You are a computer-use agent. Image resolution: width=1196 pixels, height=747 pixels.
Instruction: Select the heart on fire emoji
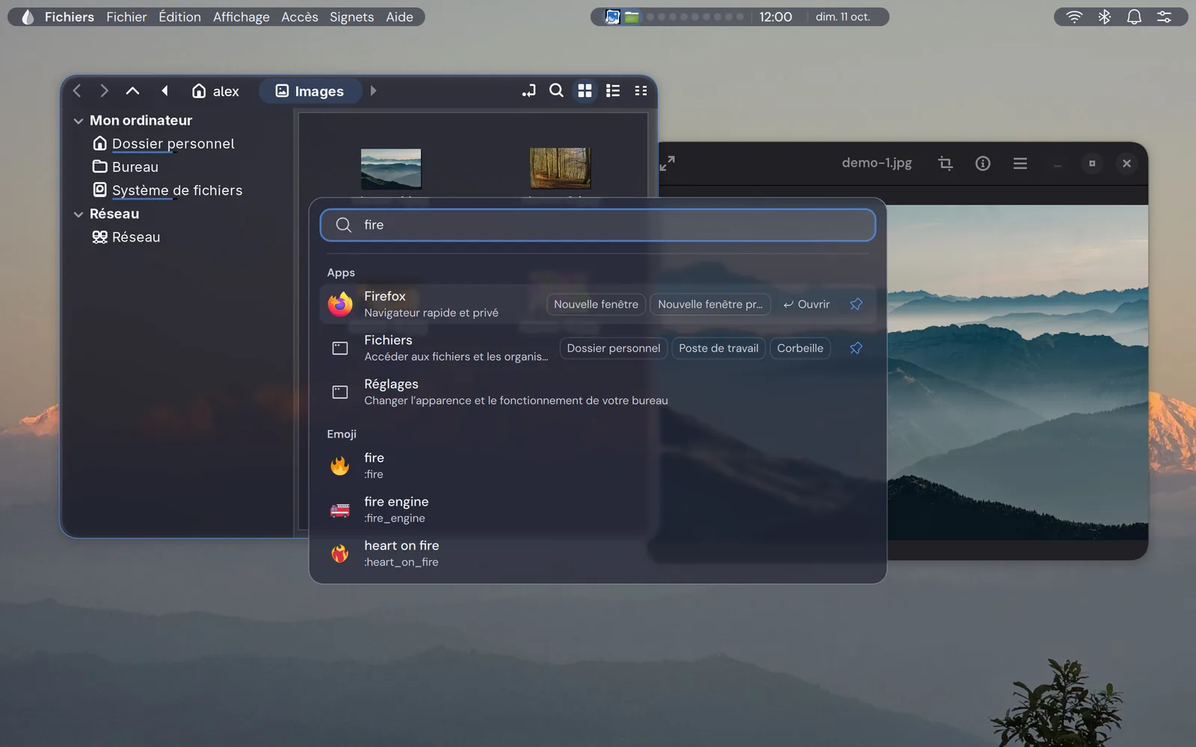[598, 554]
